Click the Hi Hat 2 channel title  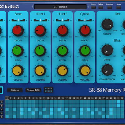(x=62, y=14)
